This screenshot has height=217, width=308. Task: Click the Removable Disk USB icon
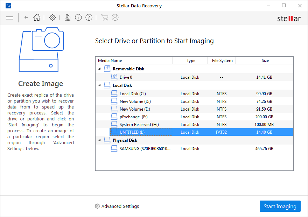pyautogui.click(x=107, y=69)
